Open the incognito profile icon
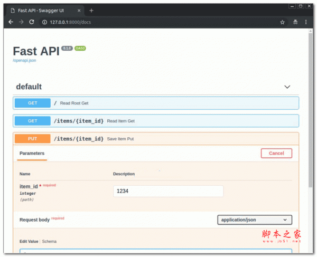317x257 pixels. 295,22
